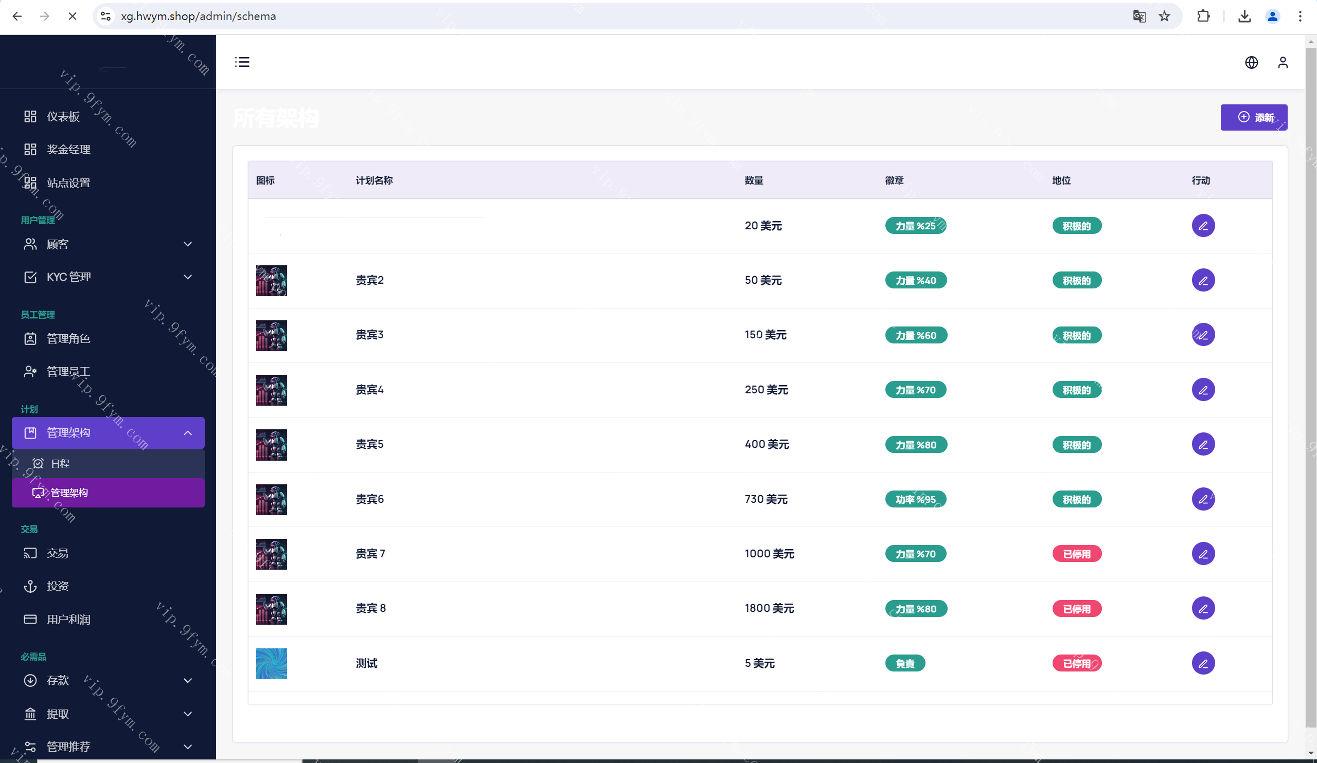Click the 添新 add new button

tap(1253, 118)
